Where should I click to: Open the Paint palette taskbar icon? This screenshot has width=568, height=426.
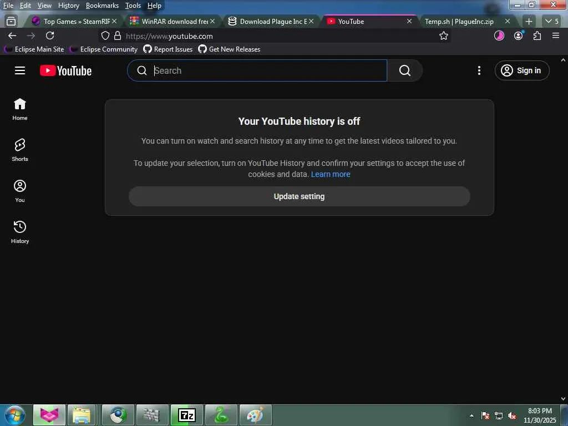point(255,415)
